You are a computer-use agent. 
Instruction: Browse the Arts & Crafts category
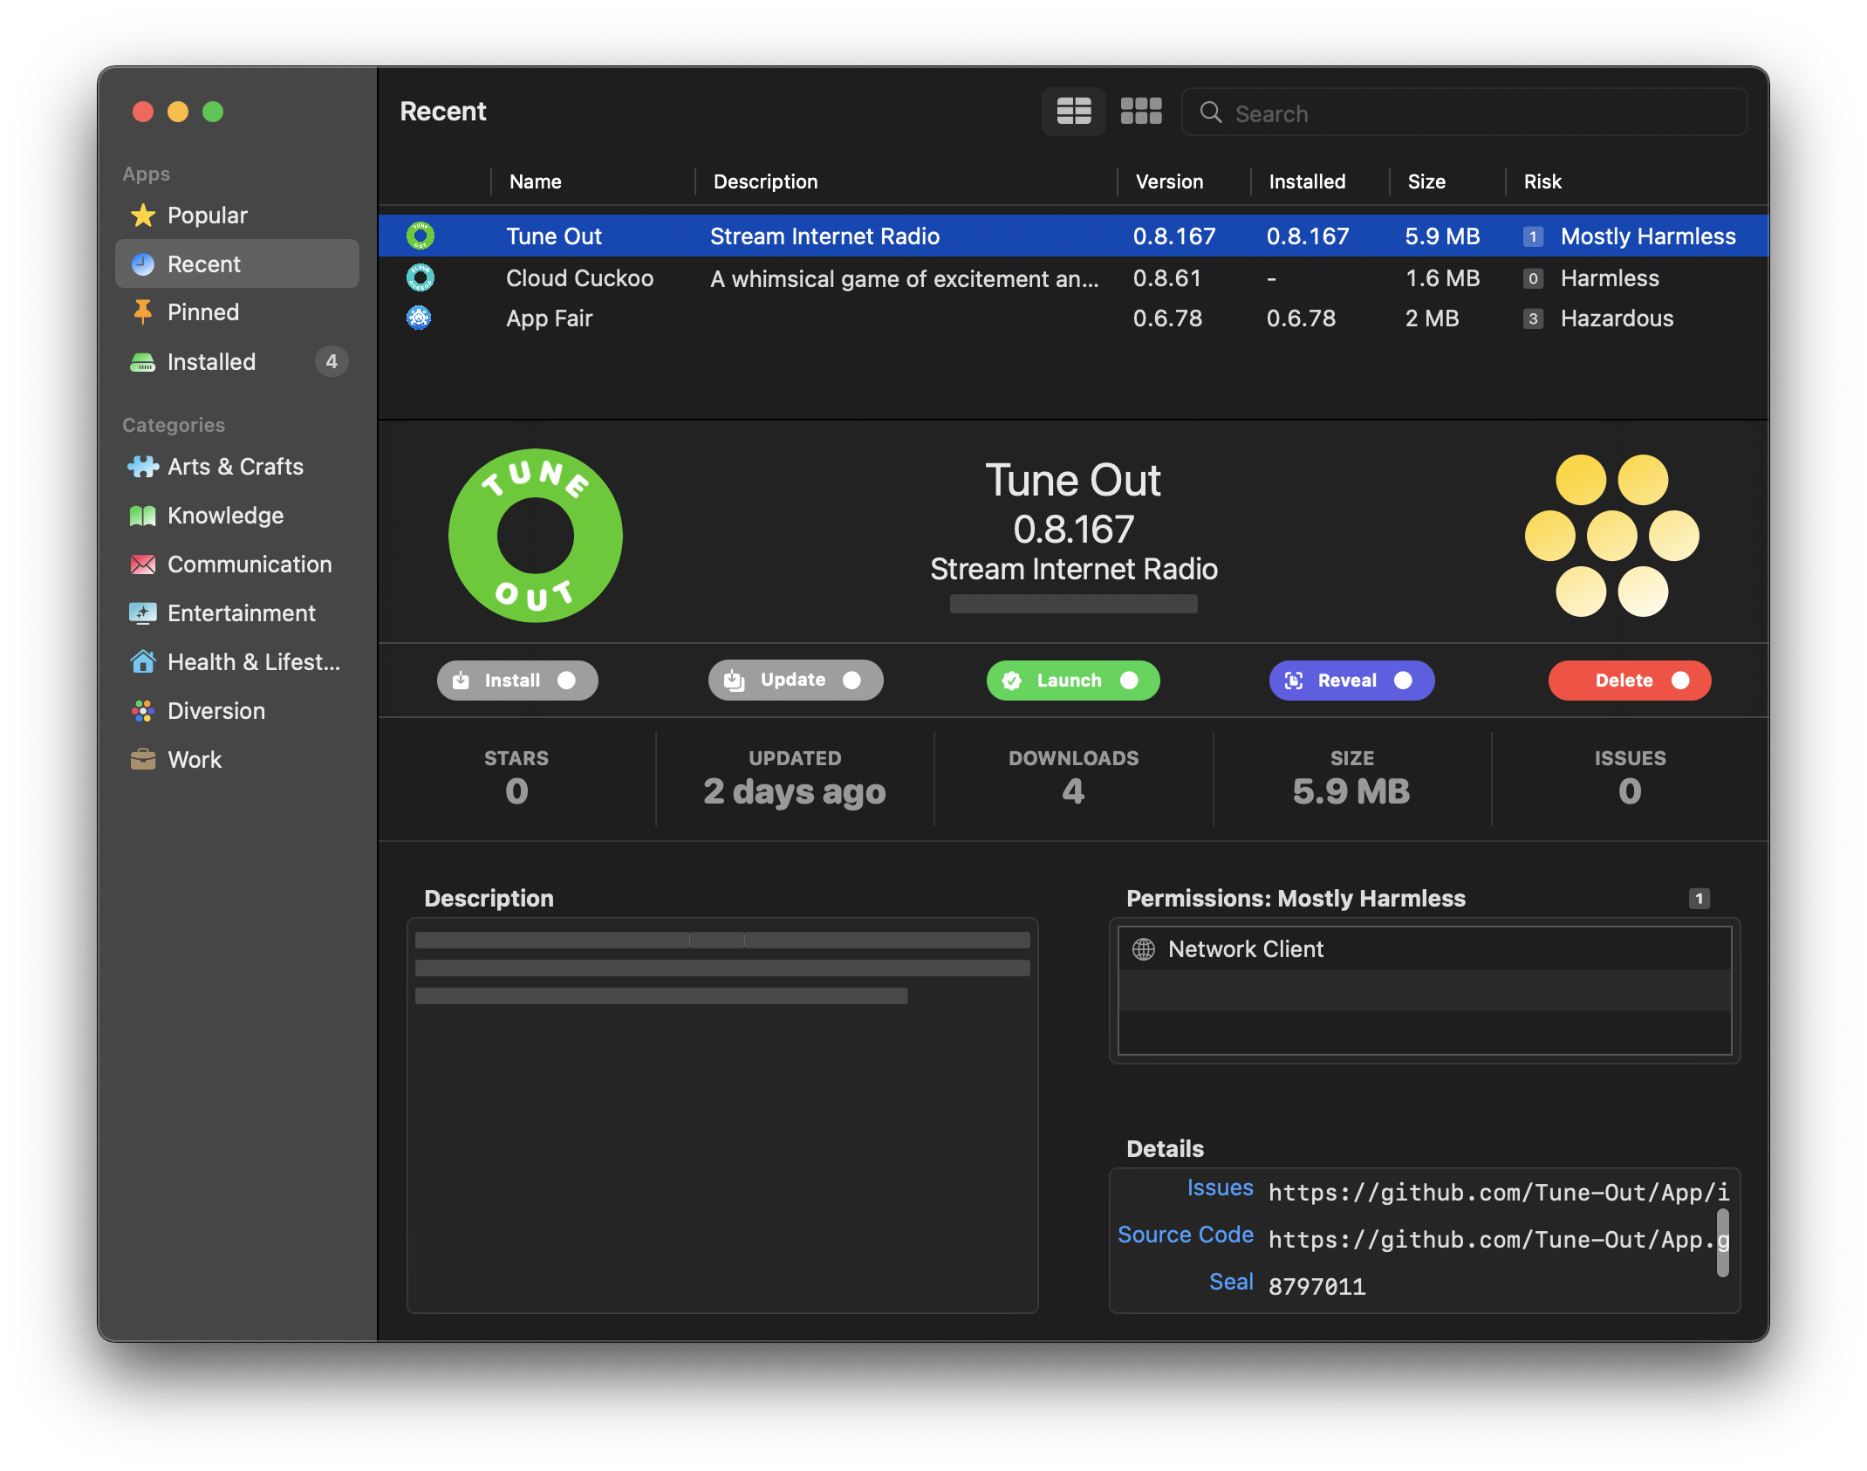(236, 467)
